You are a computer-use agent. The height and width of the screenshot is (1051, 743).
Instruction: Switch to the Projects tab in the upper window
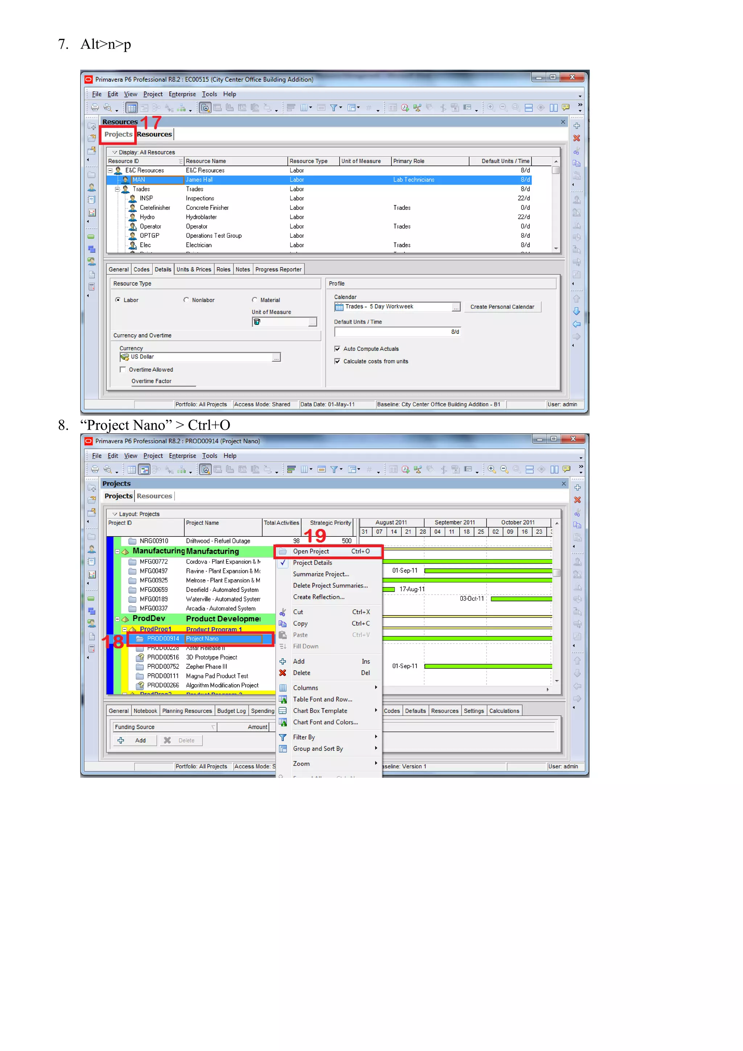coord(119,134)
